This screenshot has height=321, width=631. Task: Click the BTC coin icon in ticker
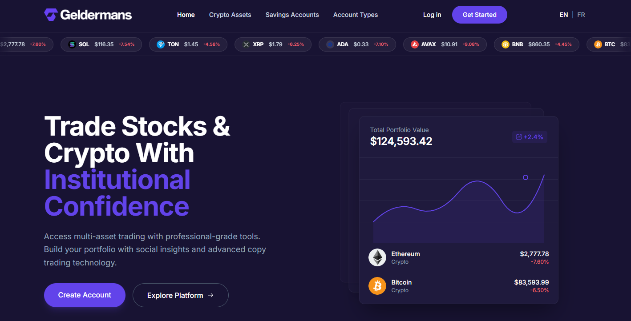598,44
